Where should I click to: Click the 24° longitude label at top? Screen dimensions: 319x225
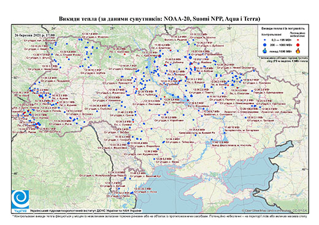tap(54, 28)
